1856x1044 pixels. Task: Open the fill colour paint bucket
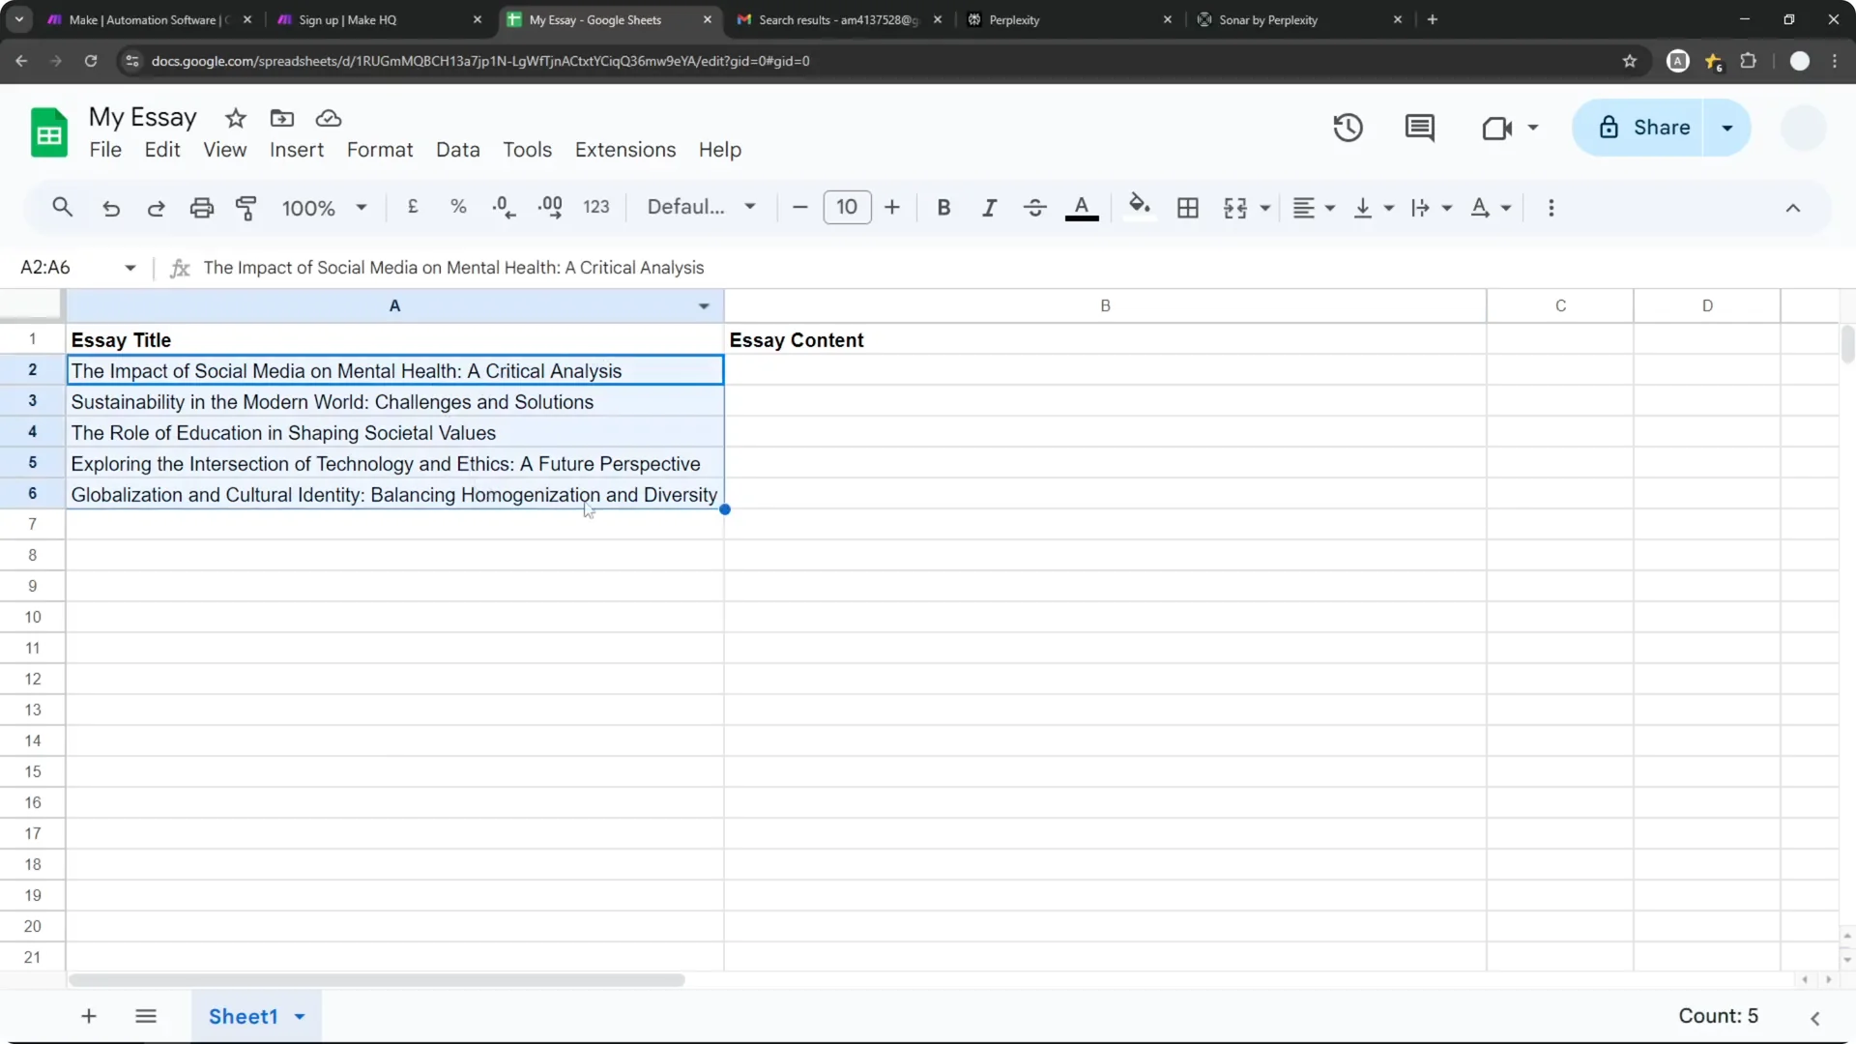click(1139, 206)
